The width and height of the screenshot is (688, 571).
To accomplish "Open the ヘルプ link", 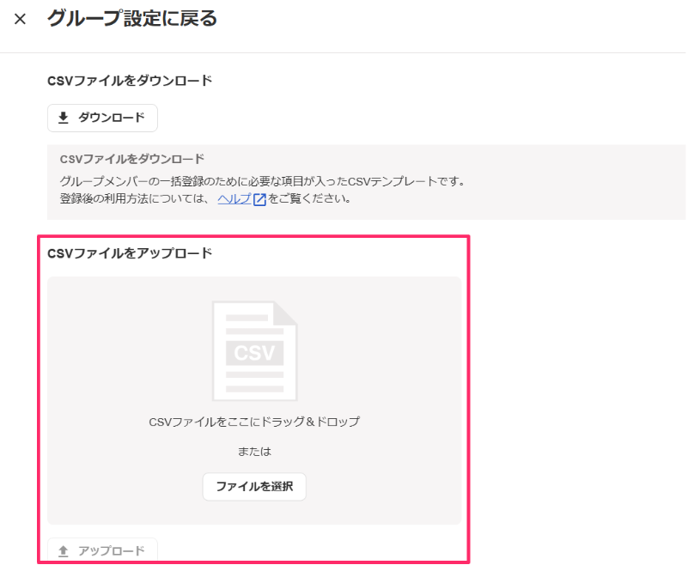I will (x=234, y=198).
